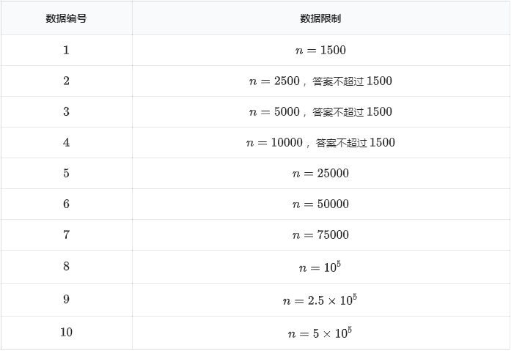This screenshot has width=514, height=351.
Task: Click the n = 25000 cell
Action: click(x=320, y=174)
